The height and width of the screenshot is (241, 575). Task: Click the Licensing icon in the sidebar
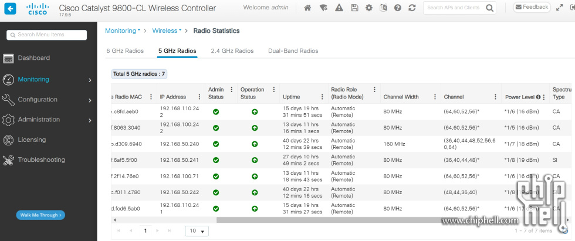coord(8,140)
